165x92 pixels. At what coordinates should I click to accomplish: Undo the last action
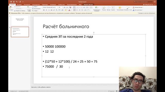pos(16,2)
